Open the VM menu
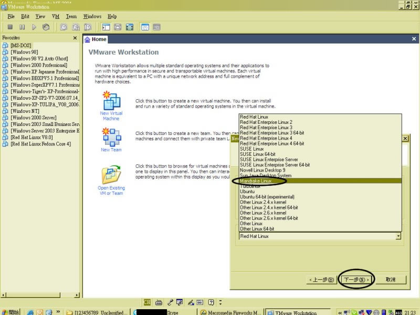Image resolution: width=420 pixels, height=315 pixels. 56,16
